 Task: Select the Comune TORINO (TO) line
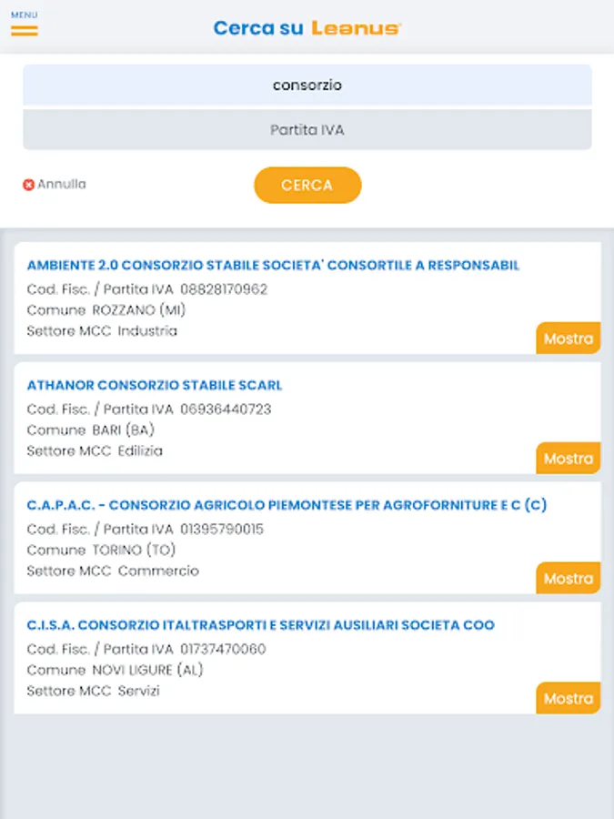pos(102,550)
